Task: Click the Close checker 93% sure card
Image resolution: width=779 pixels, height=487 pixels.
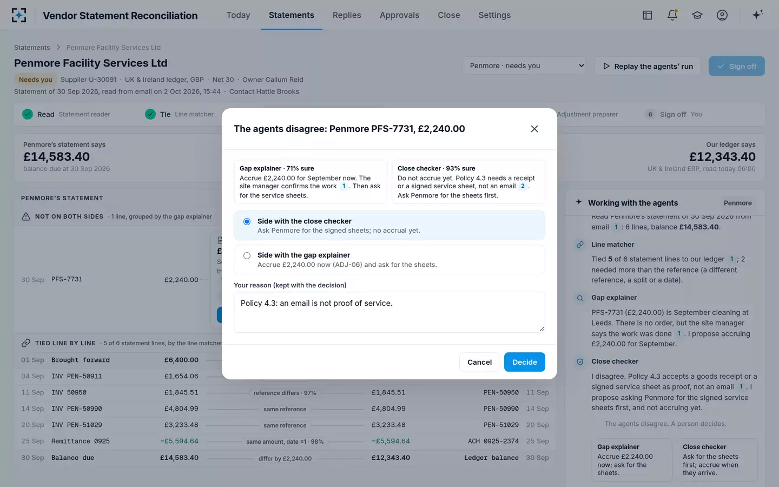Action: [x=468, y=182]
